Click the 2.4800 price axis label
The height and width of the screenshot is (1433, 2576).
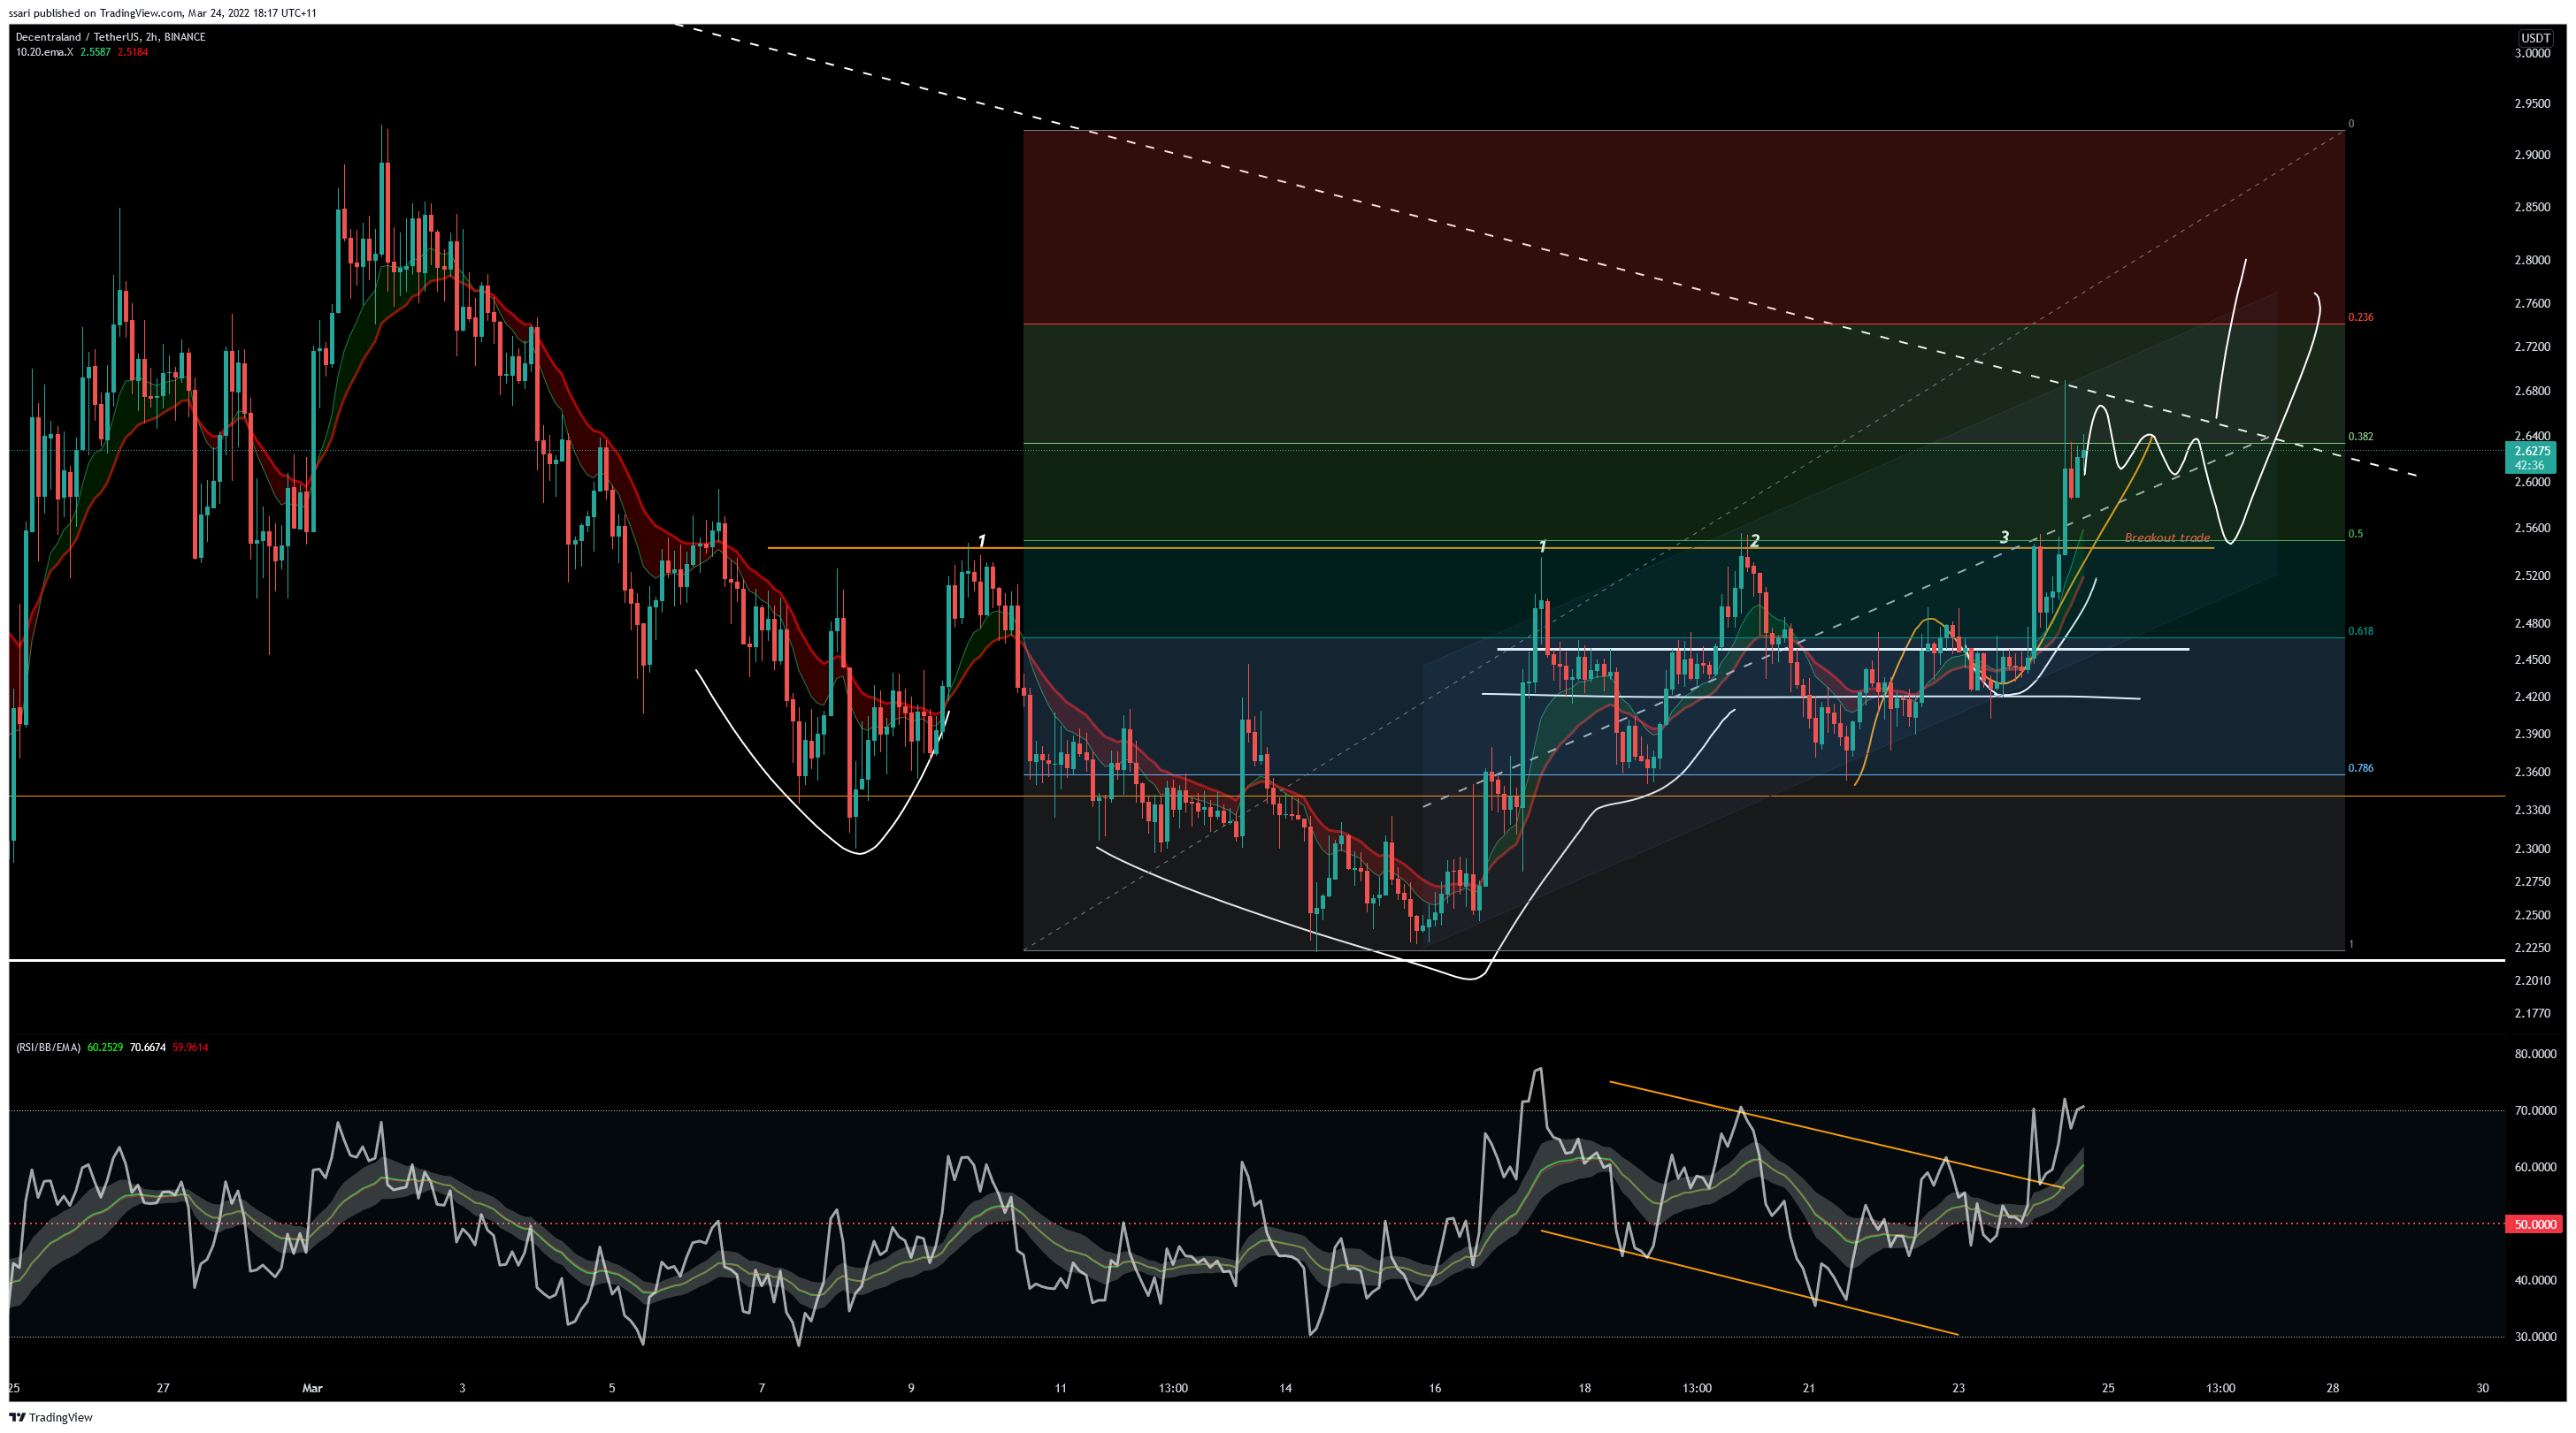point(2532,623)
